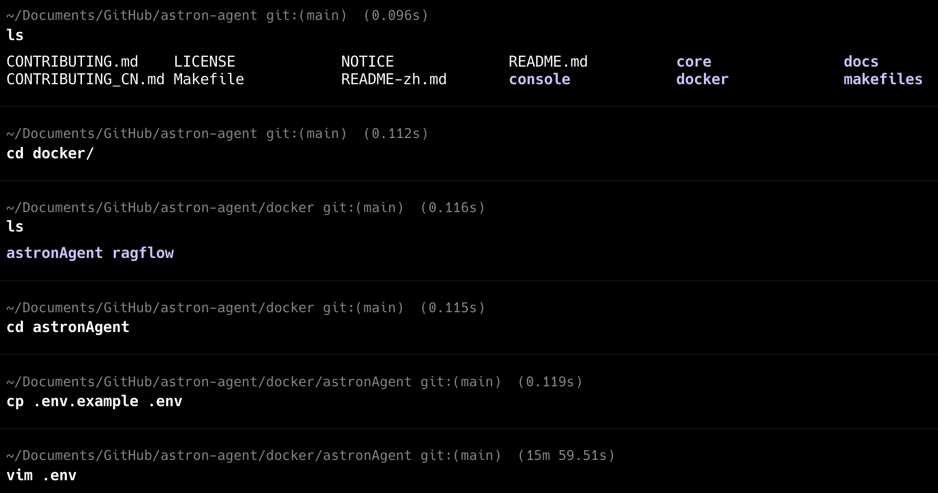
Task: Click the CONTRIBUTING.md file name
Action: pyautogui.click(x=72, y=62)
